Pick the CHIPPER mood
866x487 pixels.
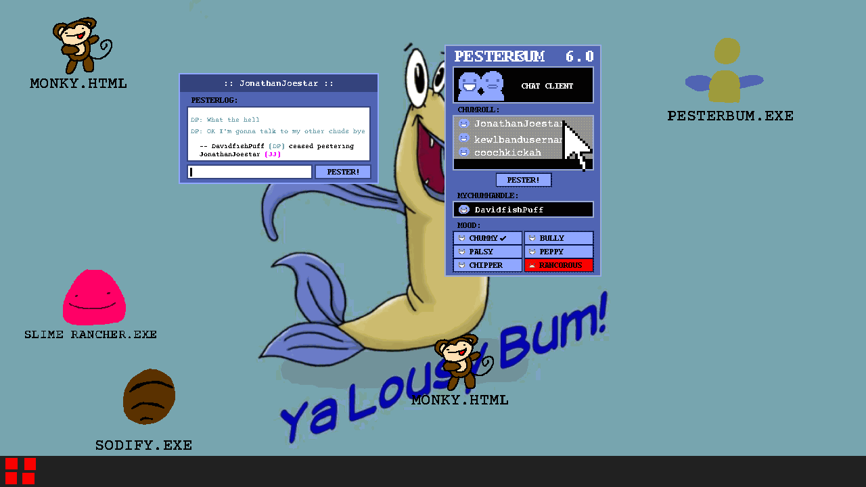(x=487, y=265)
